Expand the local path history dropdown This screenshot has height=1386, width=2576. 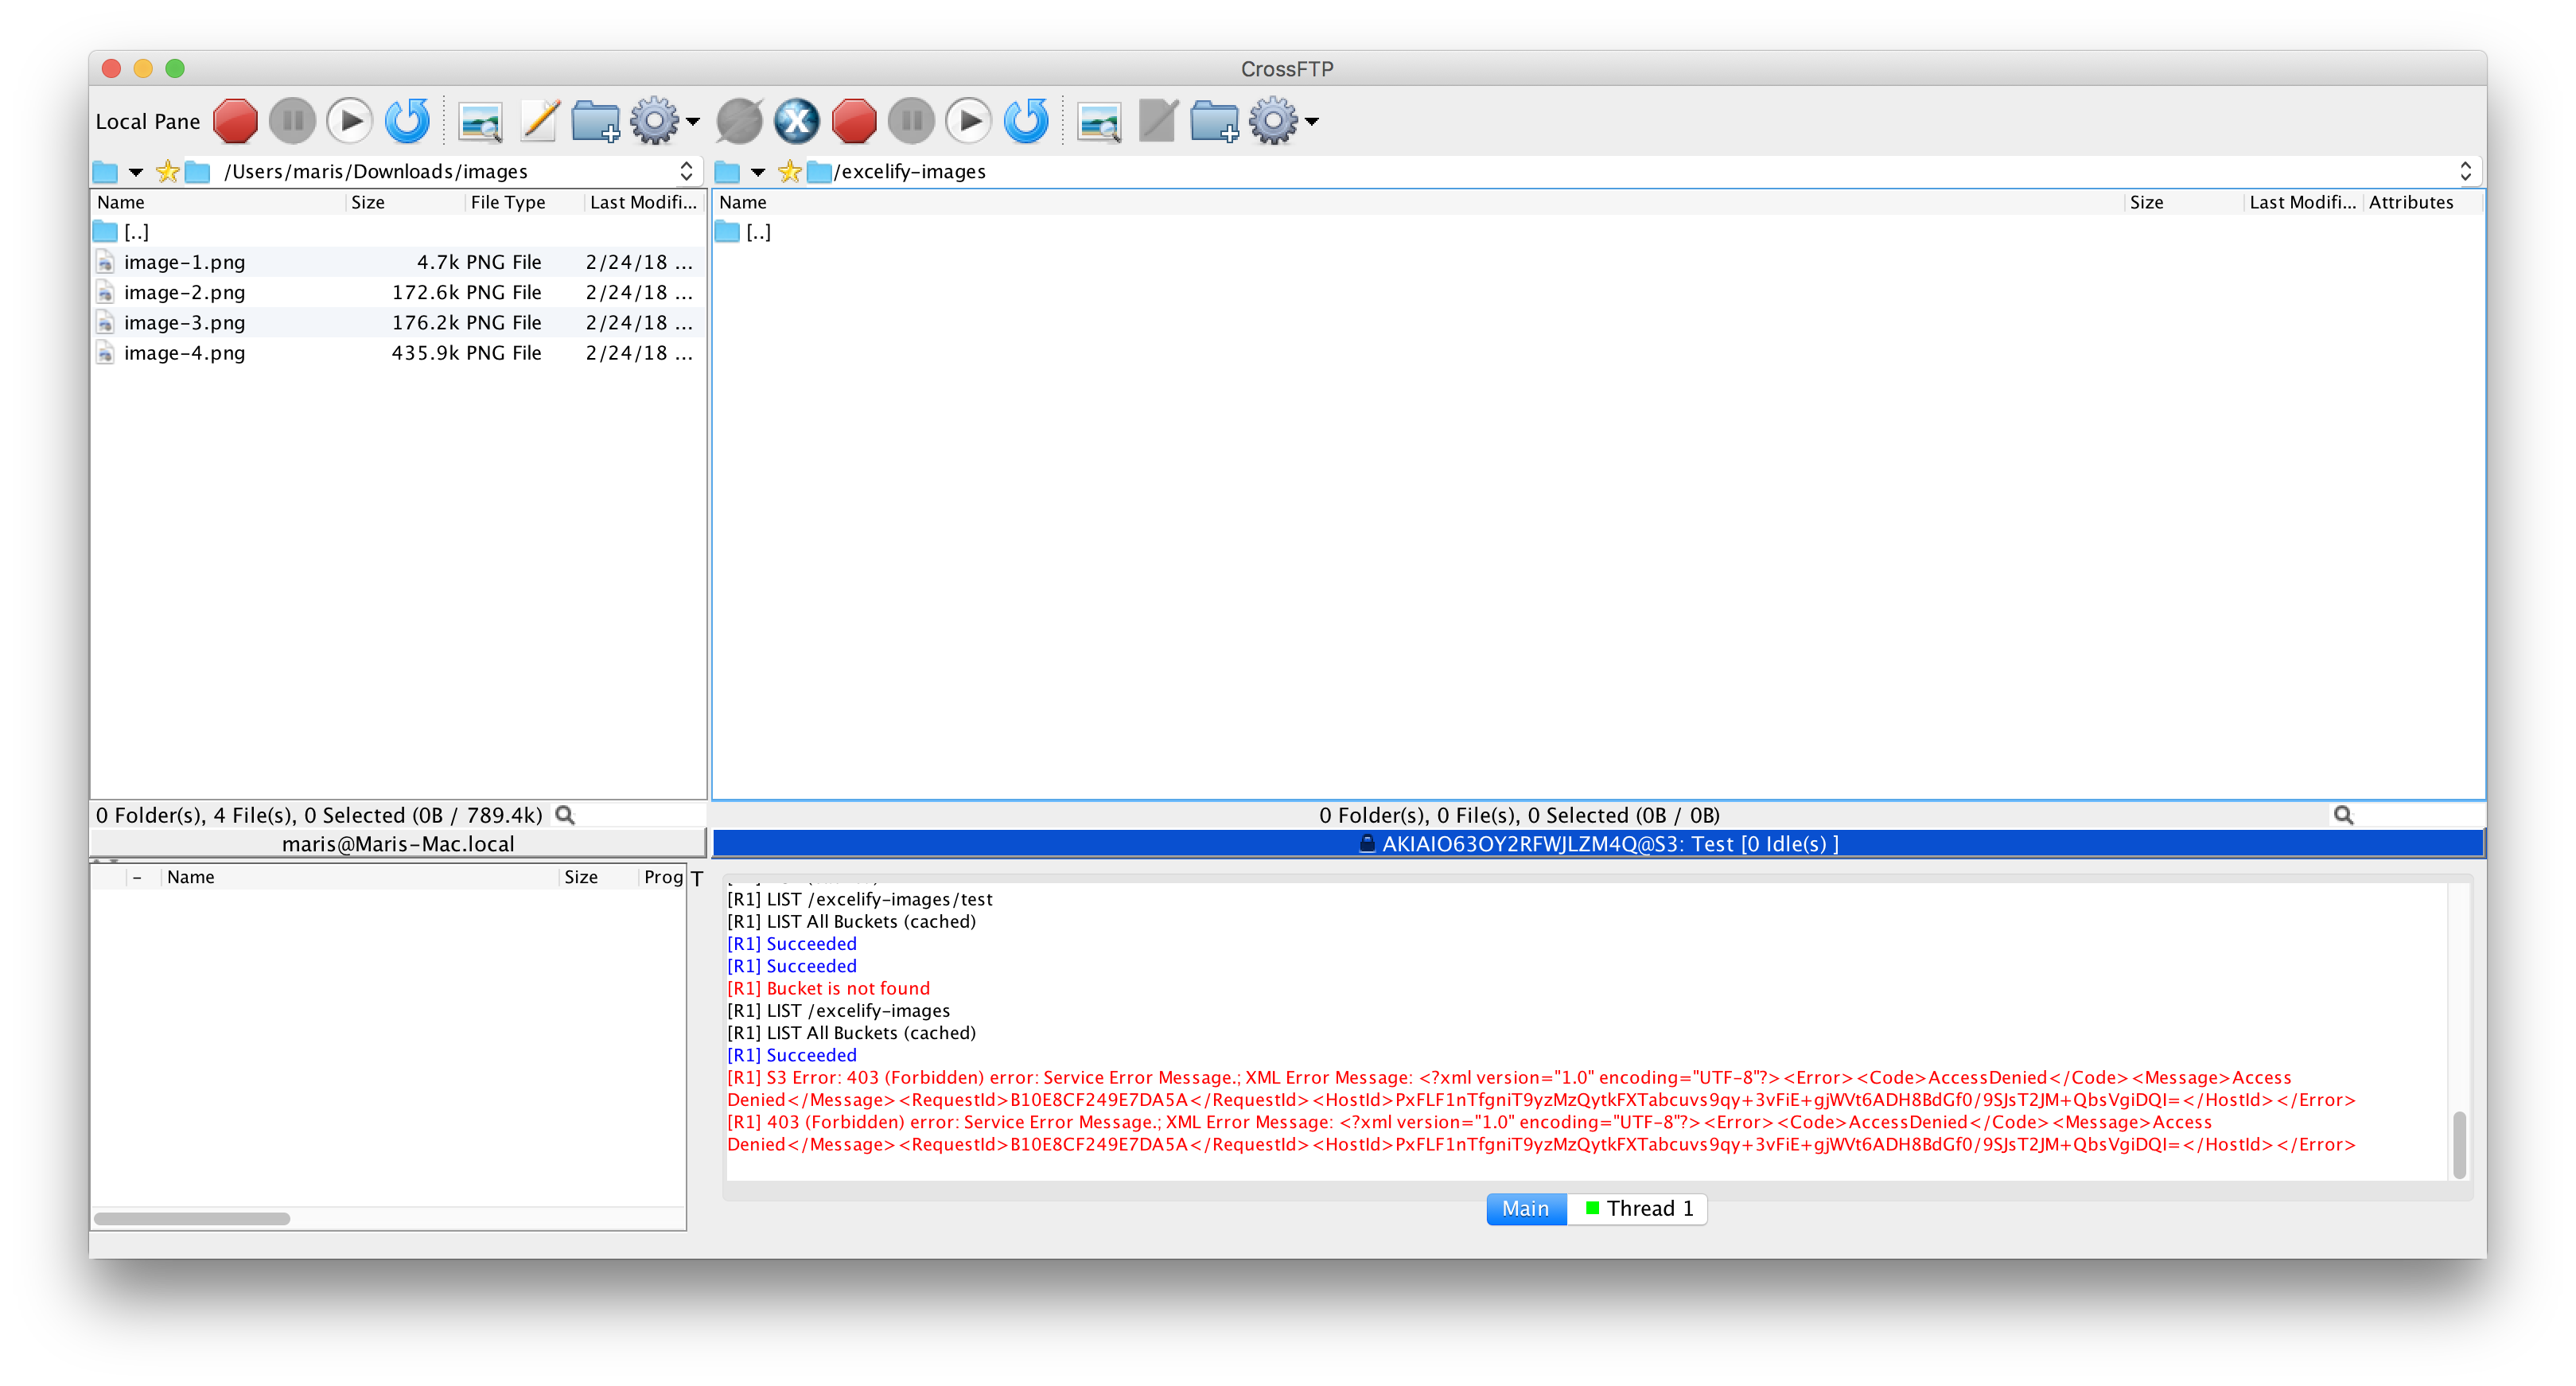[x=686, y=171]
